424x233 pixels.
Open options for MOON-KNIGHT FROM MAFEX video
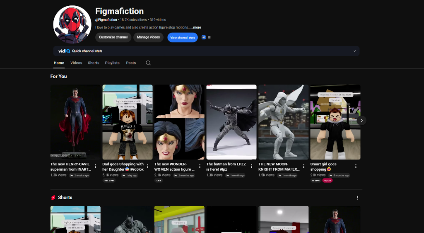tap(304, 166)
